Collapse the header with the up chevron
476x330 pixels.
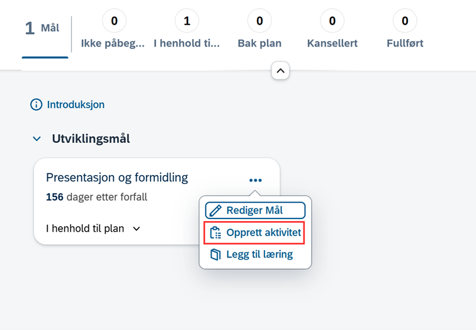(280, 71)
